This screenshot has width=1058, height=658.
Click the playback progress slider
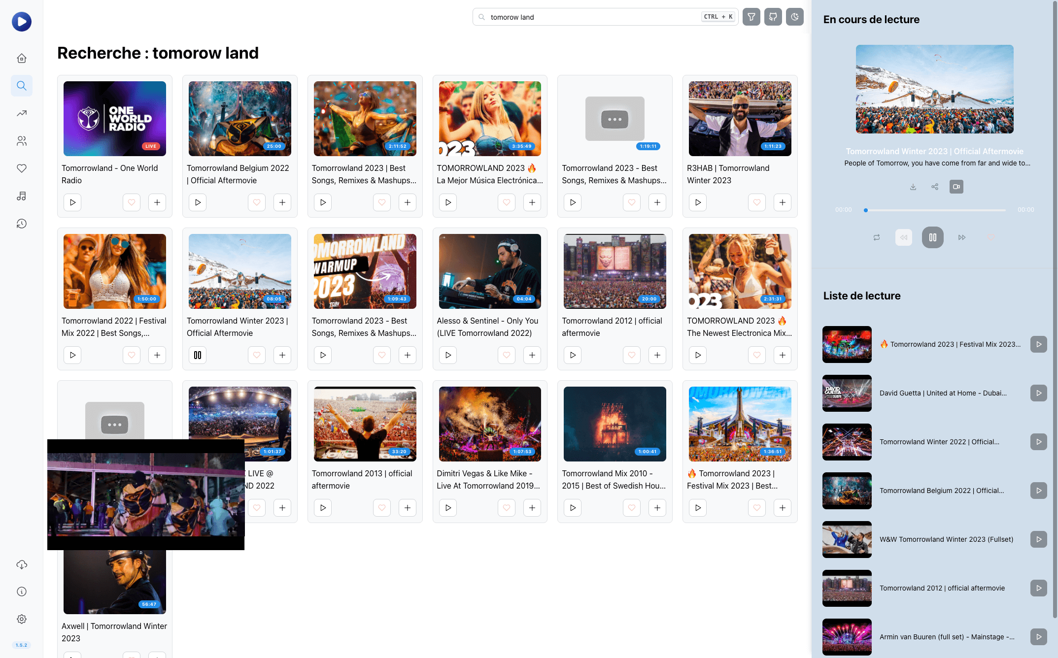pos(935,210)
